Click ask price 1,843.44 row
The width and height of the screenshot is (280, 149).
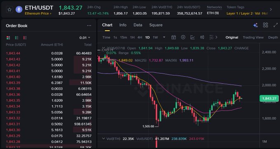49,53
